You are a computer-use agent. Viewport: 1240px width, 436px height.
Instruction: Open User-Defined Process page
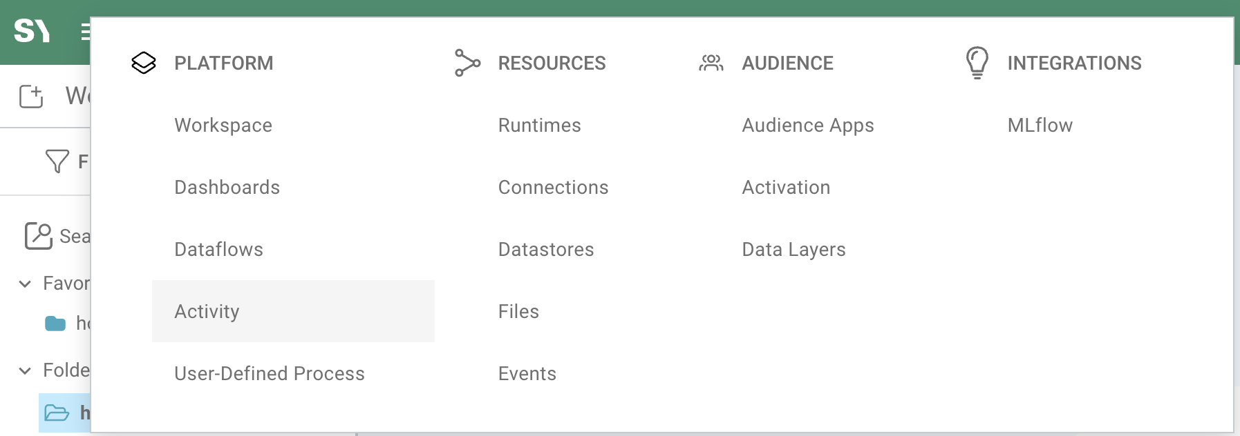pos(269,373)
